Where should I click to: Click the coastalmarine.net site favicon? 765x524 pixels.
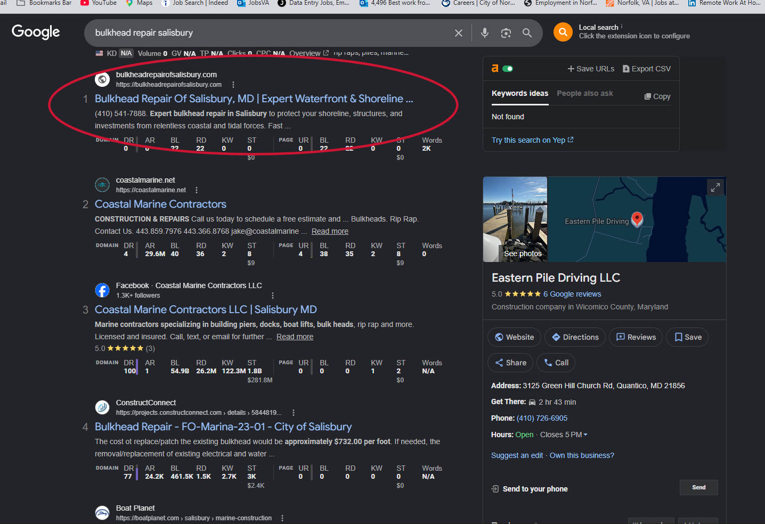point(102,185)
